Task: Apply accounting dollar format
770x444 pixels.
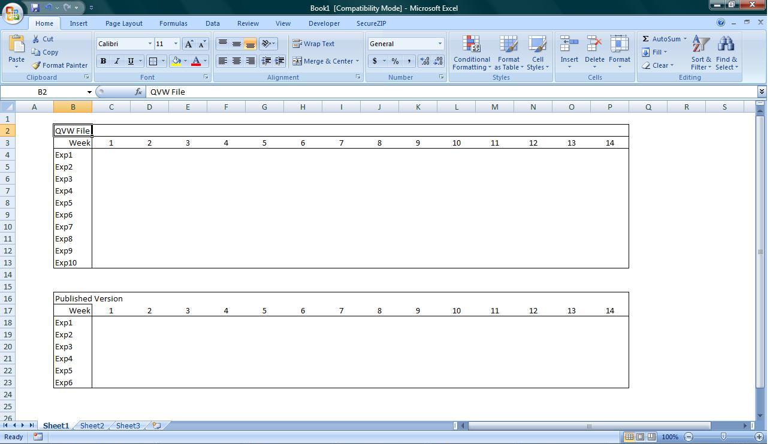Action: tap(375, 61)
